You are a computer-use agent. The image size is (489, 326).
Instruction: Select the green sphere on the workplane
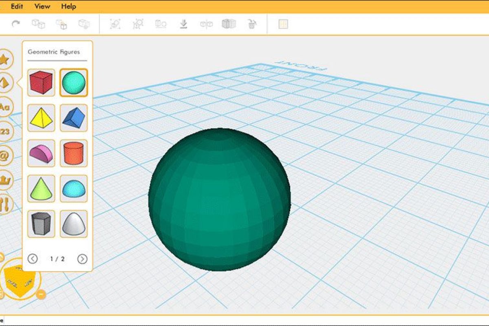[x=219, y=200]
